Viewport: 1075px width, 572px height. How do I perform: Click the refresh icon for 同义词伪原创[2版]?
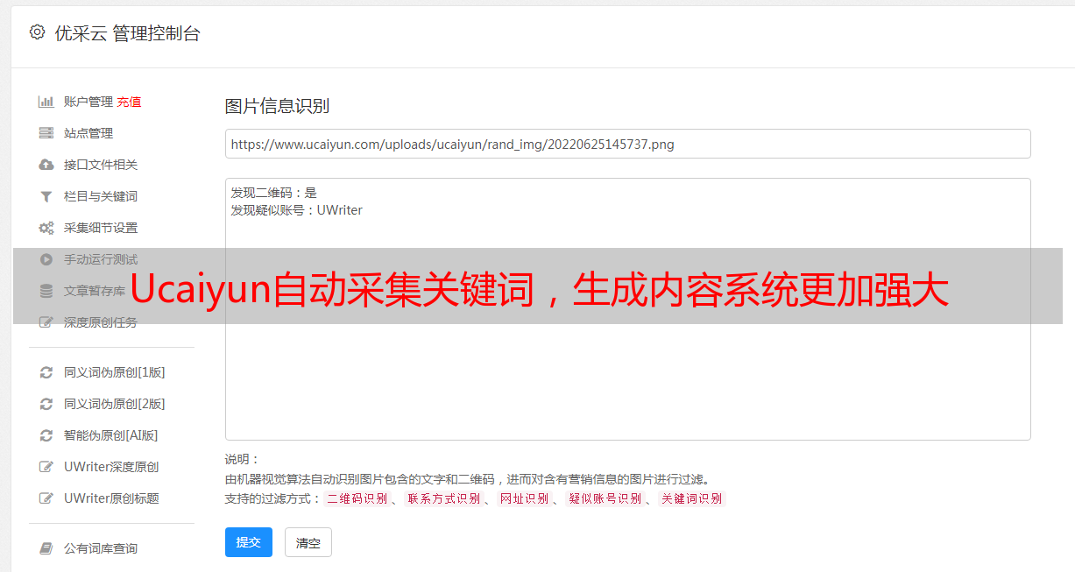click(x=46, y=404)
